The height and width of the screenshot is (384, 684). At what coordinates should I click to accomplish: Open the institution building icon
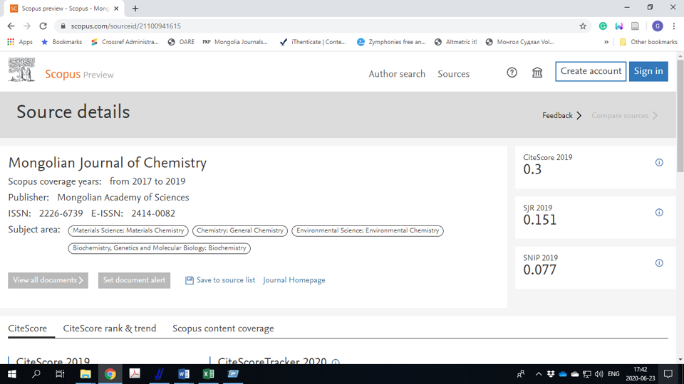point(537,73)
